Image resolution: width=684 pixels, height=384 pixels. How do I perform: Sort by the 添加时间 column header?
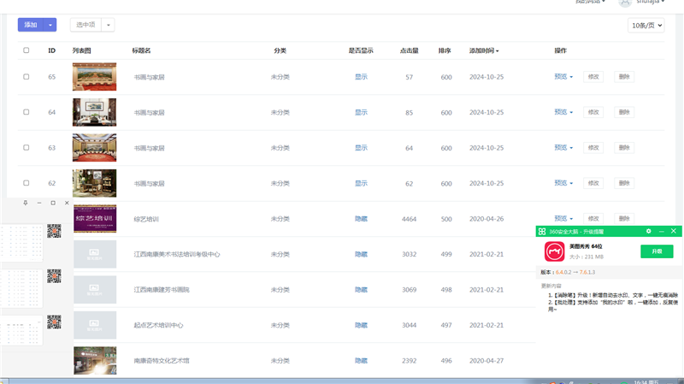[x=484, y=50]
